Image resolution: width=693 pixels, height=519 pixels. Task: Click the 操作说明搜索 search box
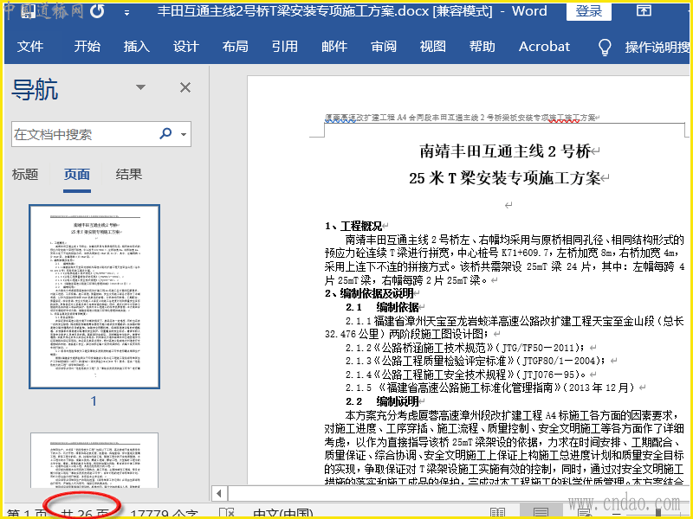pyautogui.click(x=657, y=48)
